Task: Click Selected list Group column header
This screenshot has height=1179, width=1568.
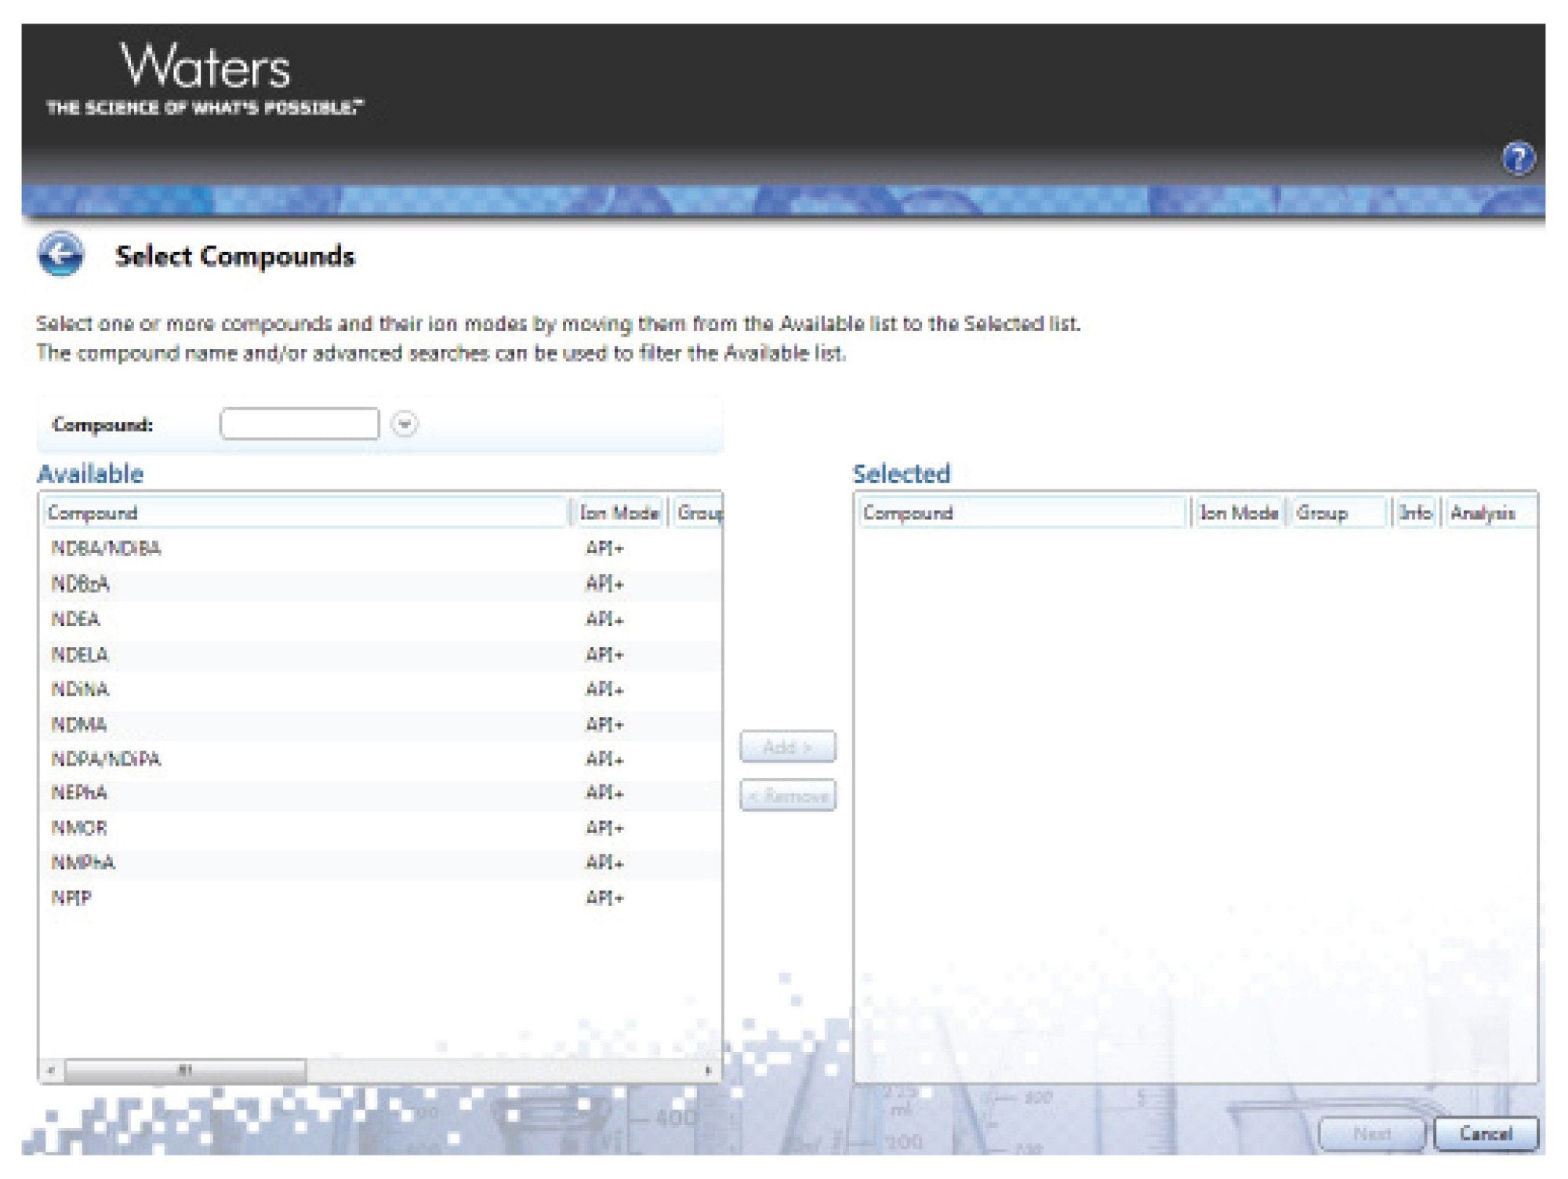Action: pyautogui.click(x=1337, y=513)
